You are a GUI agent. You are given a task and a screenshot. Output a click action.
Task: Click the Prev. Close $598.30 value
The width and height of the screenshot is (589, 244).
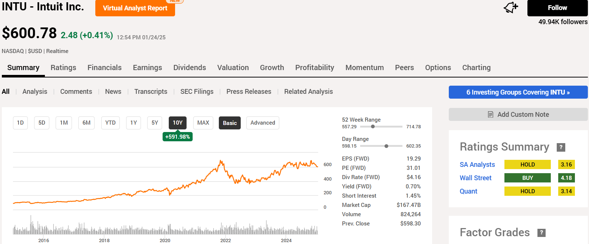click(411, 224)
